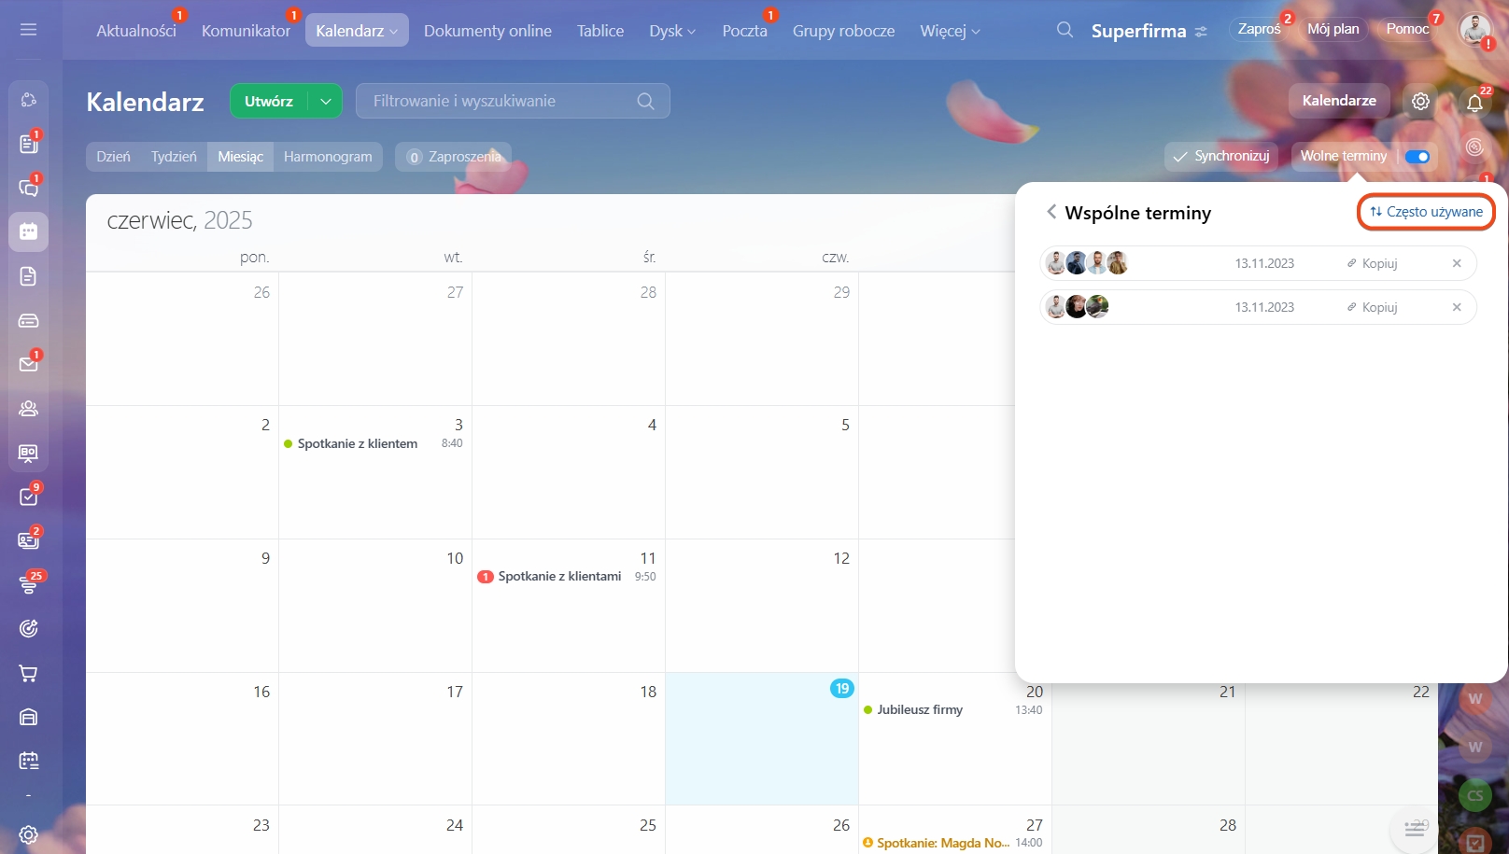1509x854 pixels.
Task: Open the webmail envelope sidebar icon
Action: [28, 364]
